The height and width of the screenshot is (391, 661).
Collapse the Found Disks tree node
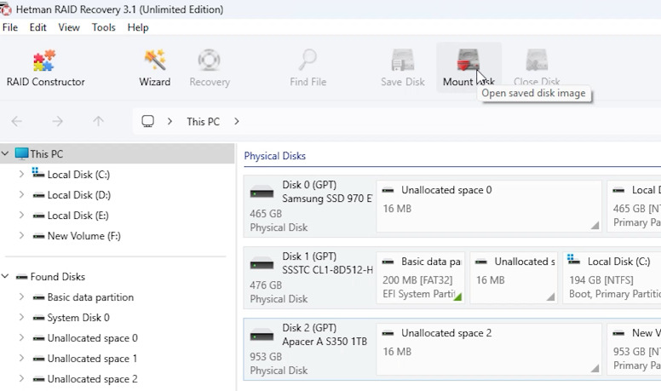5,276
